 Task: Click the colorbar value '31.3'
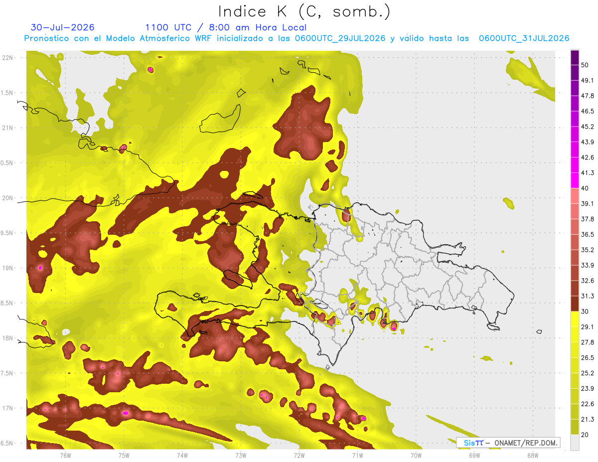pos(587,296)
